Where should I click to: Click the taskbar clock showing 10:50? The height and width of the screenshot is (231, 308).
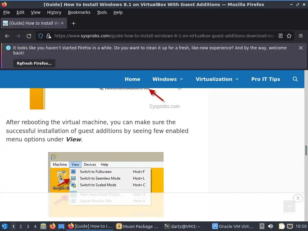click(x=301, y=226)
